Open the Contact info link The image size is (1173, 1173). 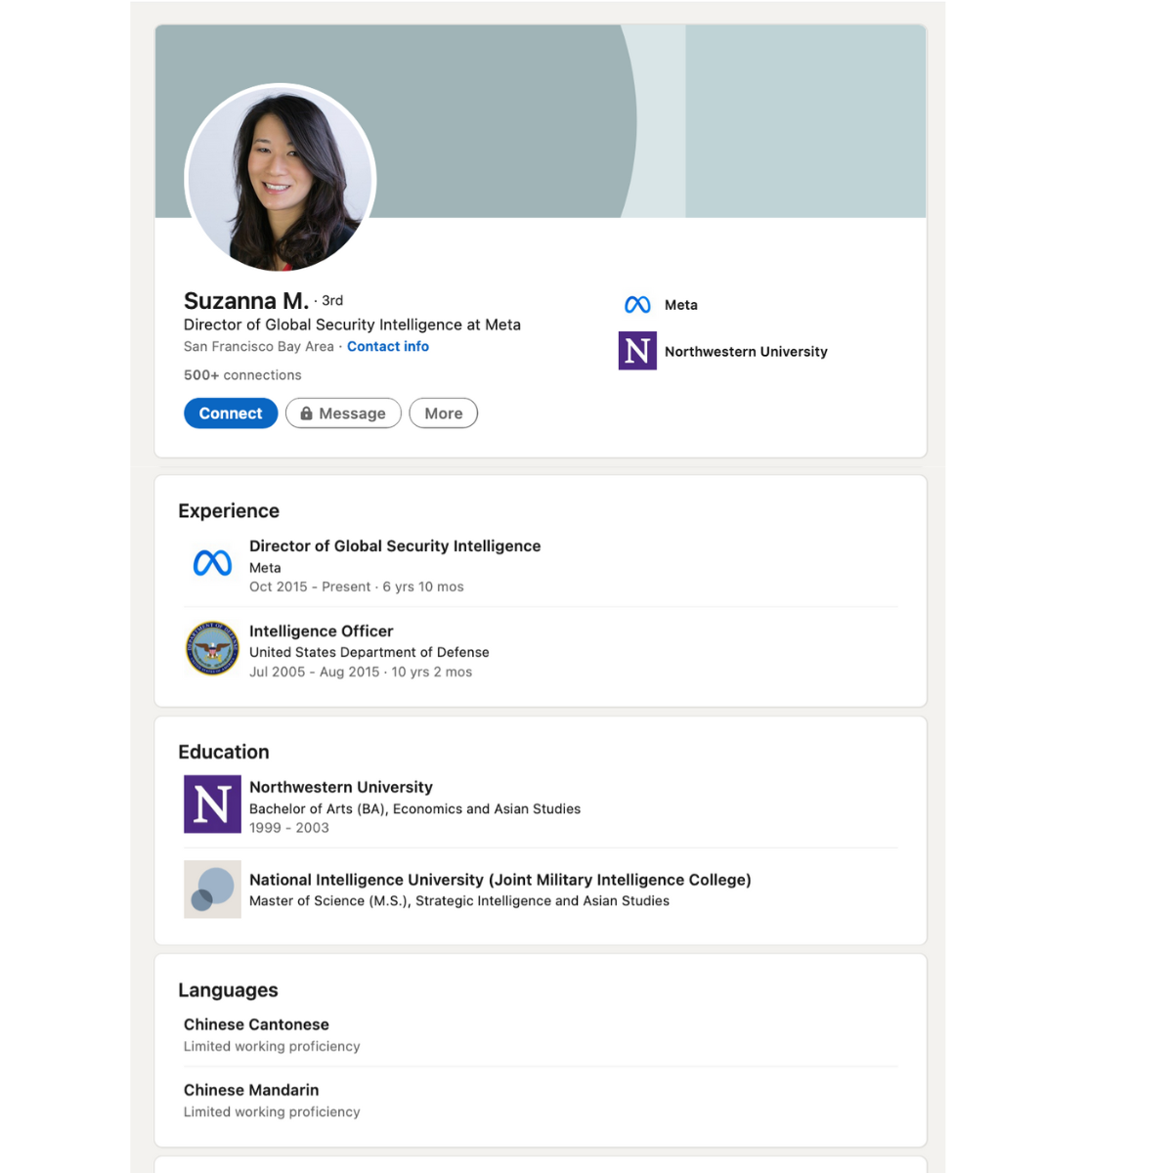click(x=387, y=347)
